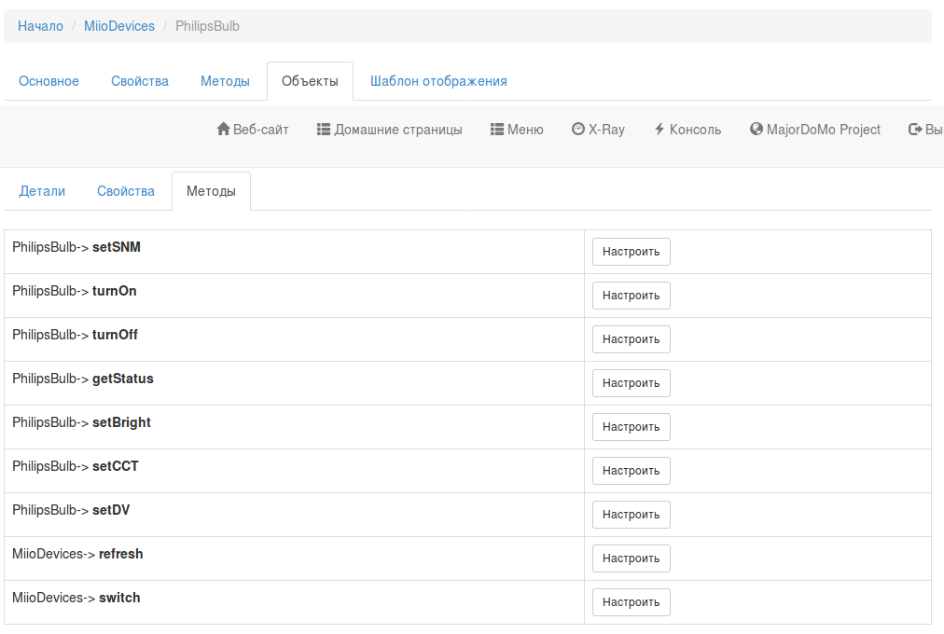
Task: Click the logout arrow icon at right edge
Action: (915, 130)
